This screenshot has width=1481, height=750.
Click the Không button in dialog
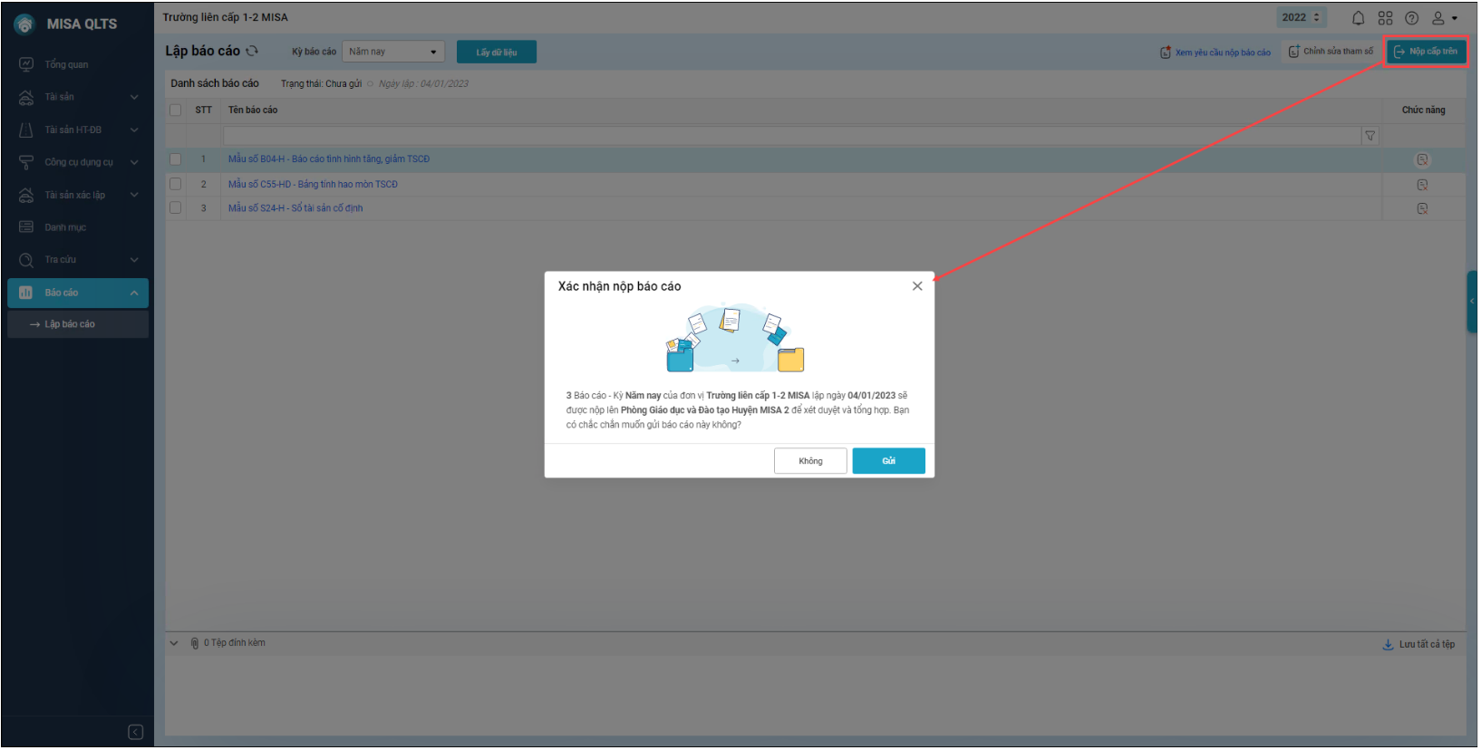(810, 461)
